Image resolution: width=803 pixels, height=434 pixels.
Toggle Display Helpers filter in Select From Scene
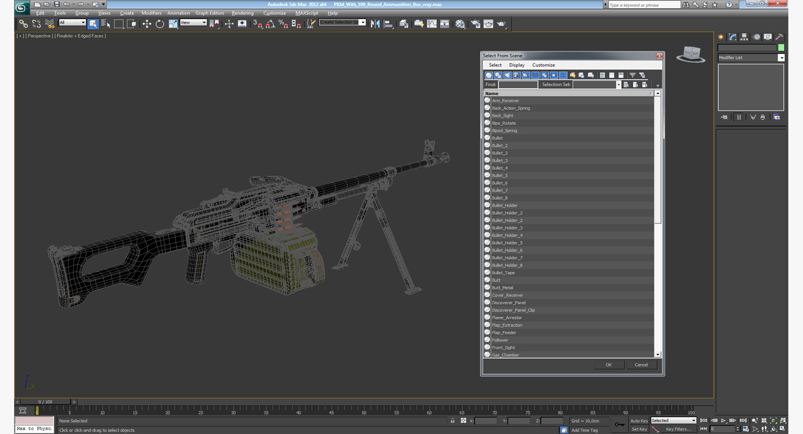[x=526, y=75]
